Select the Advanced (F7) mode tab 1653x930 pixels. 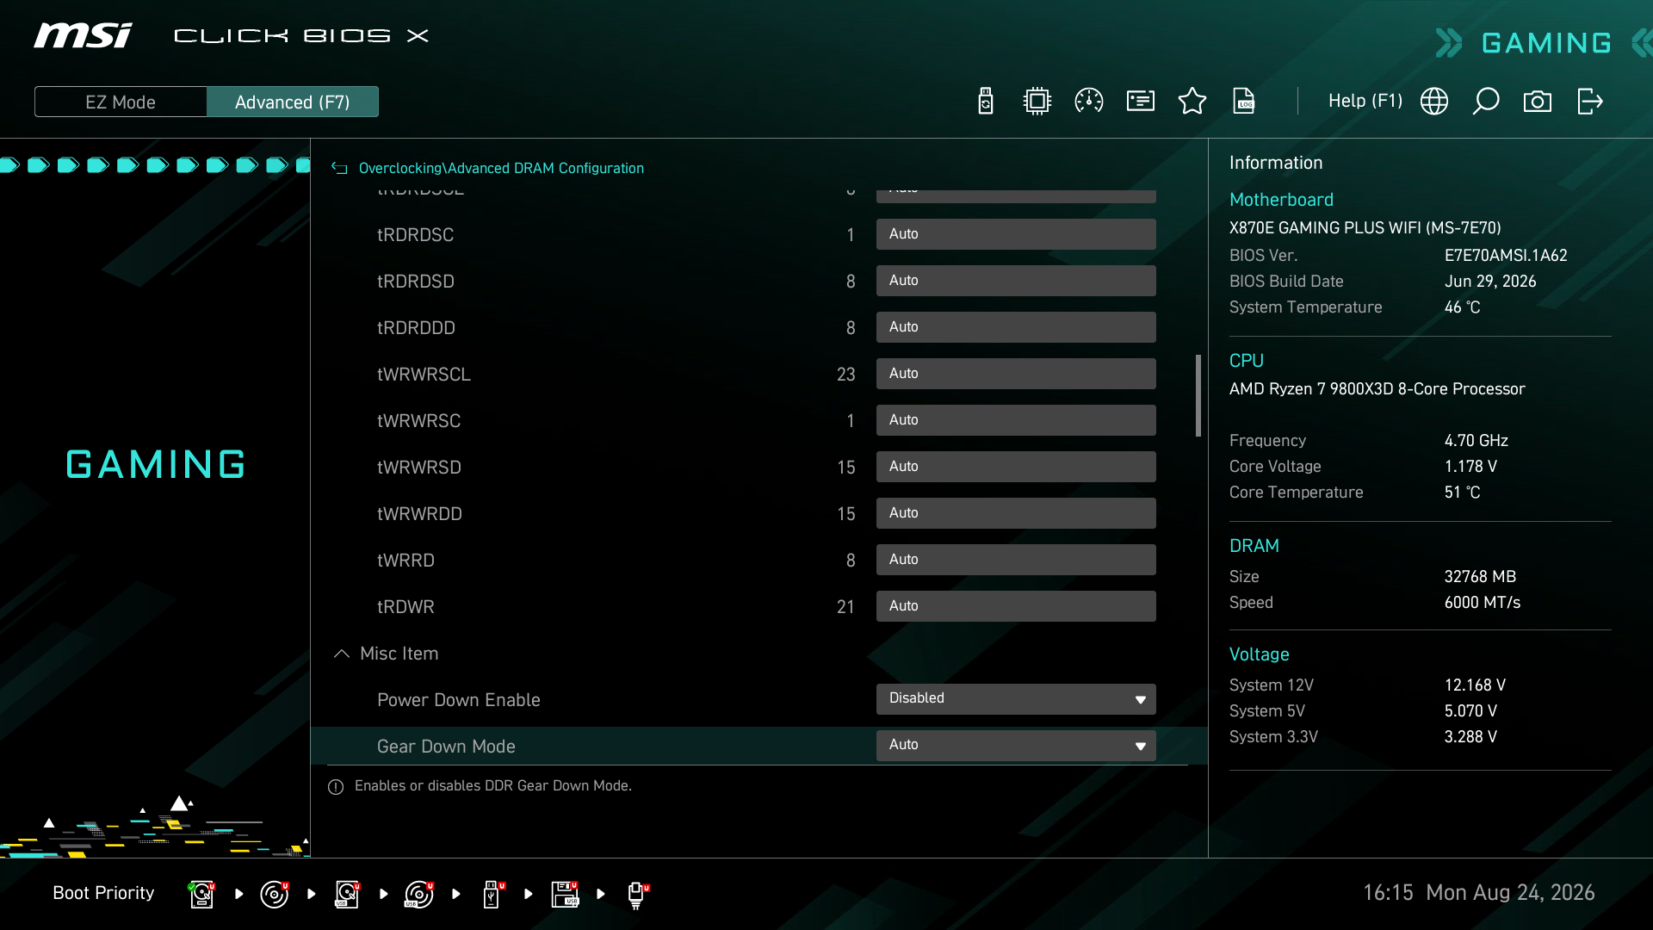coord(293,102)
